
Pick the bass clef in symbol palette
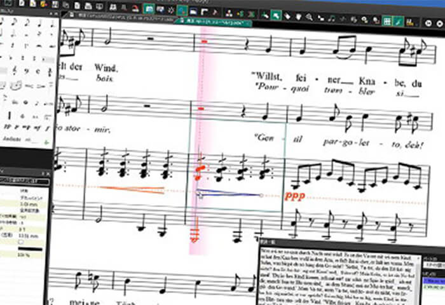point(27,71)
